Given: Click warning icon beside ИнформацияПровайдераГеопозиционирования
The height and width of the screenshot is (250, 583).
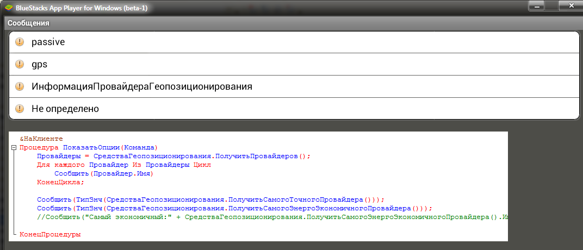Looking at the screenshot, I should [20, 86].
